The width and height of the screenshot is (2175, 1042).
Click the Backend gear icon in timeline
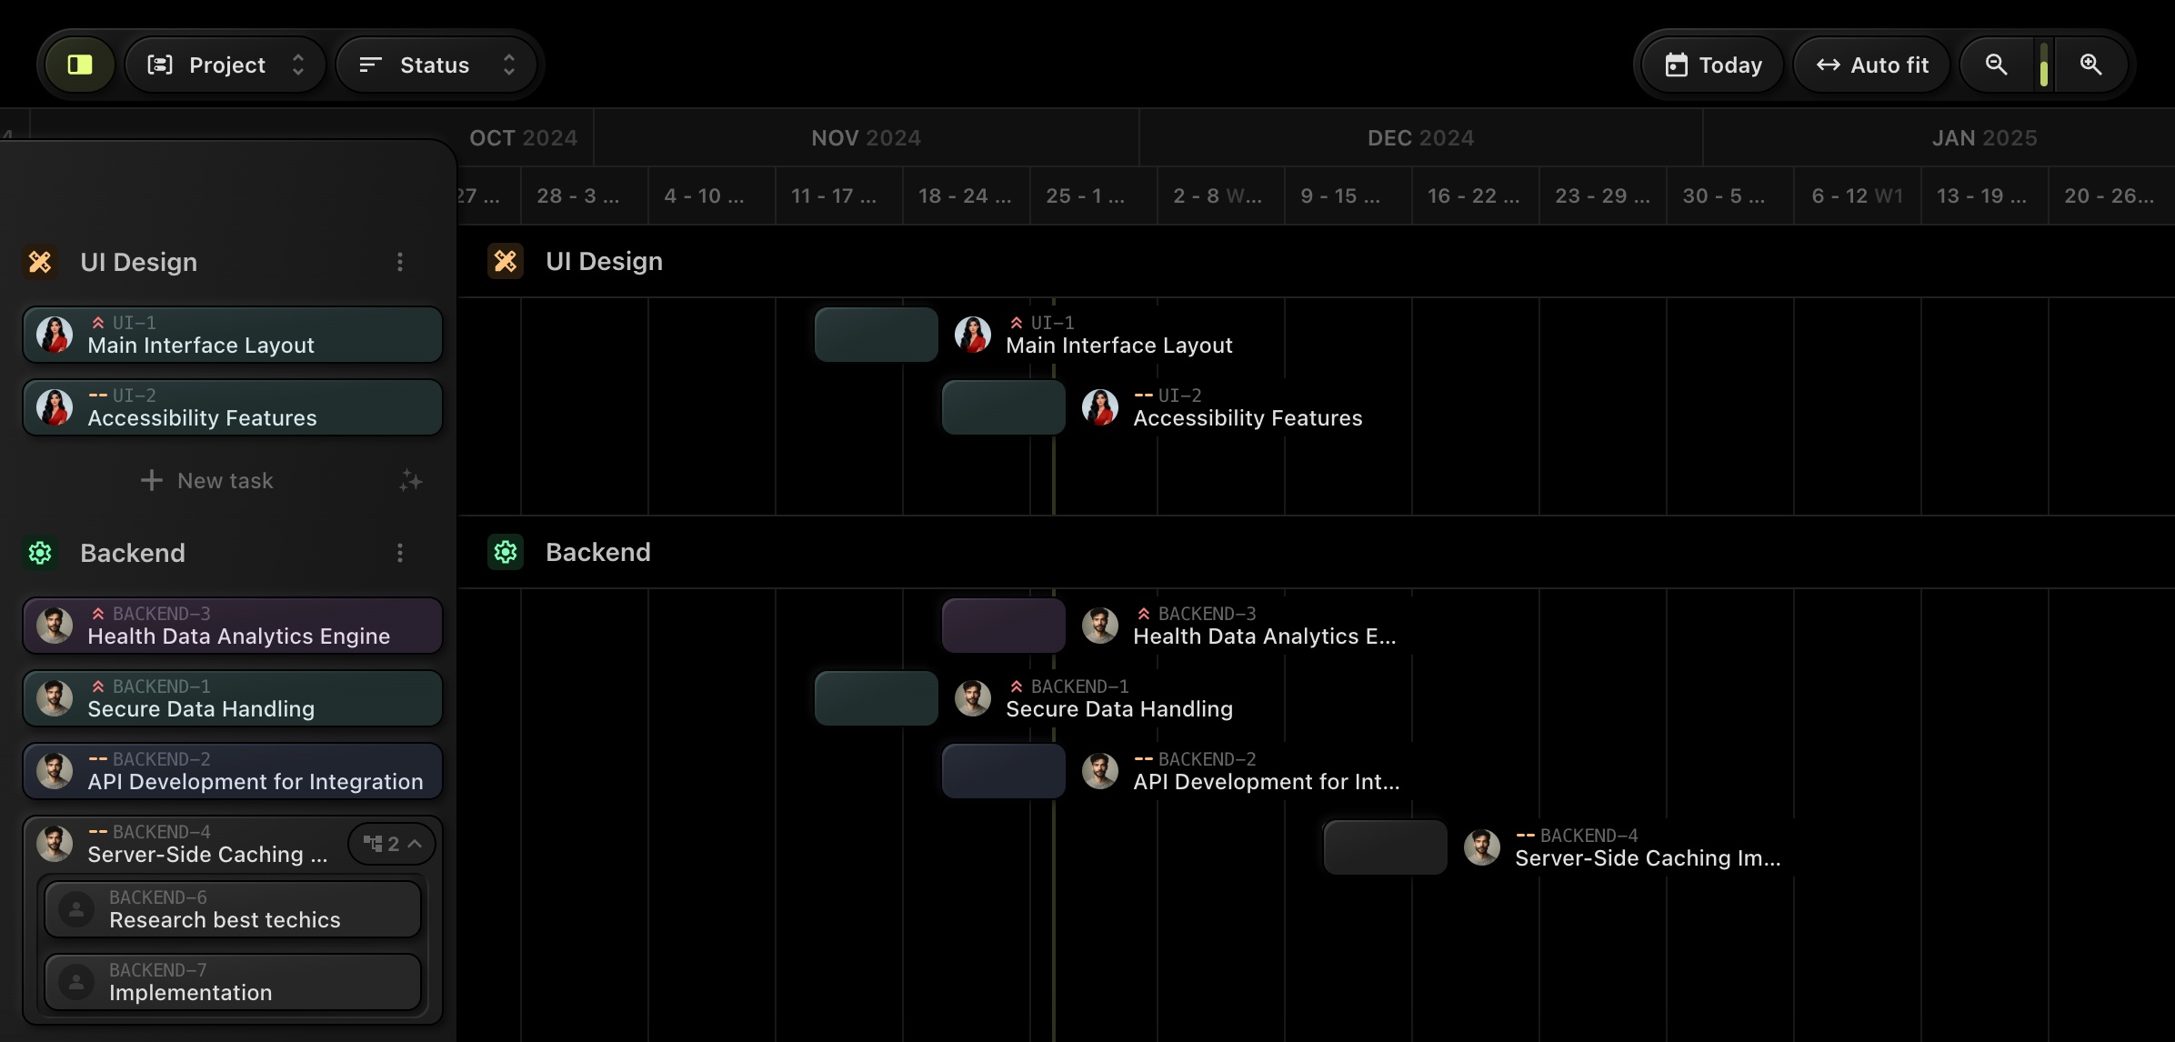[x=506, y=552]
